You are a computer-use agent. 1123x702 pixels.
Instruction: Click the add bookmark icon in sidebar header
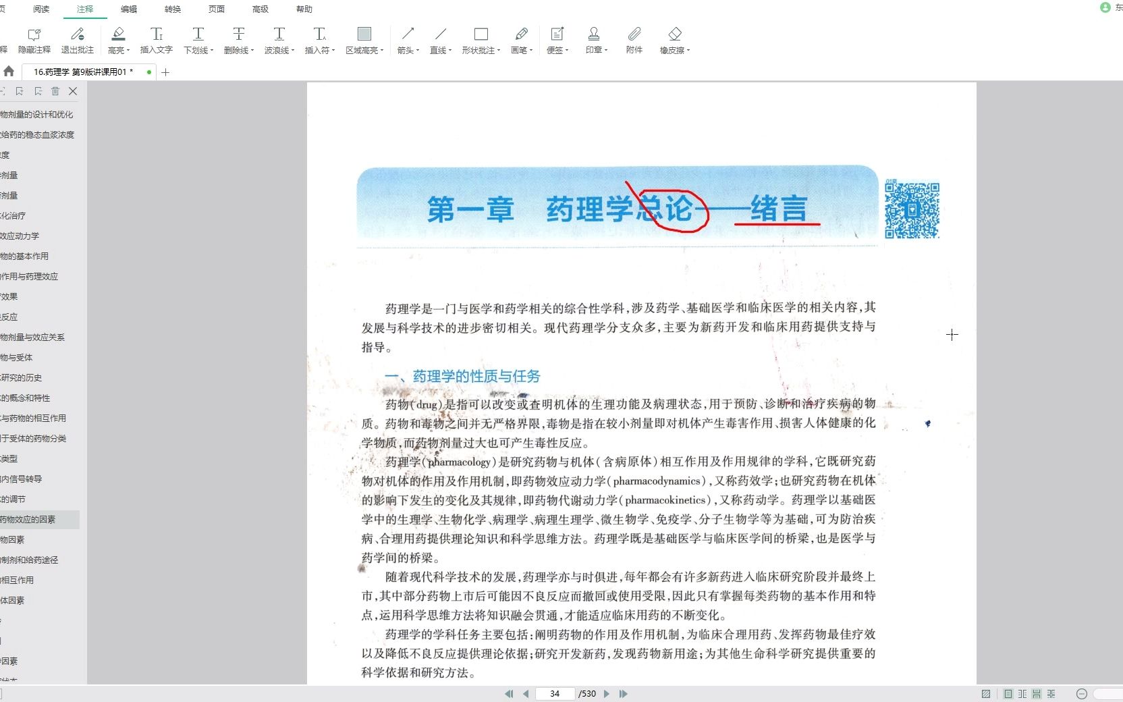click(x=20, y=91)
